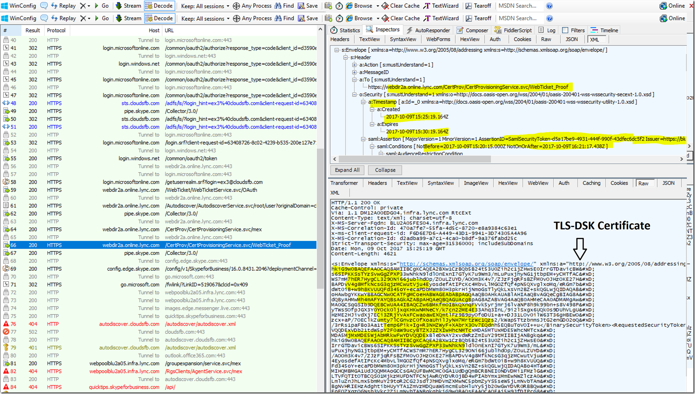Sort sessions by the Protocol column header
The image size is (695, 394).
pos(56,30)
